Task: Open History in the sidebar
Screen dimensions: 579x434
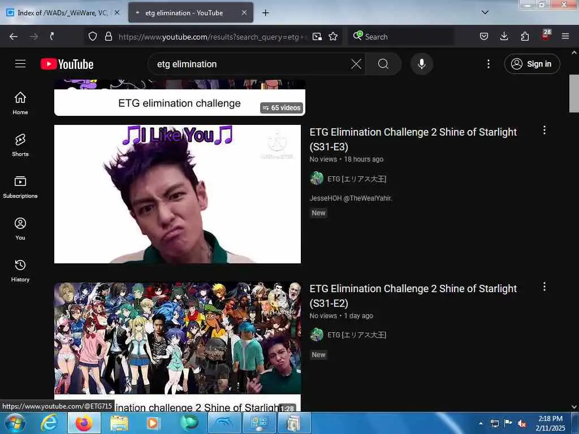Action: coord(20,271)
